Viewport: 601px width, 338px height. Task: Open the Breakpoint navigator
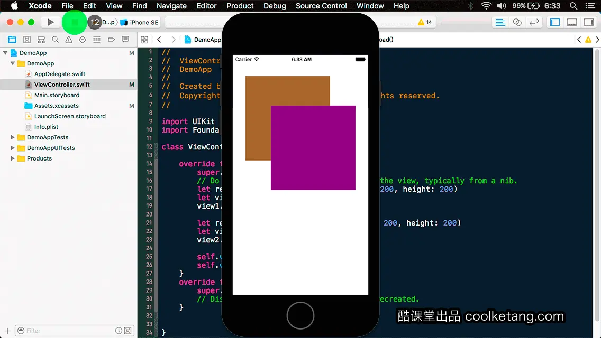(x=111, y=40)
